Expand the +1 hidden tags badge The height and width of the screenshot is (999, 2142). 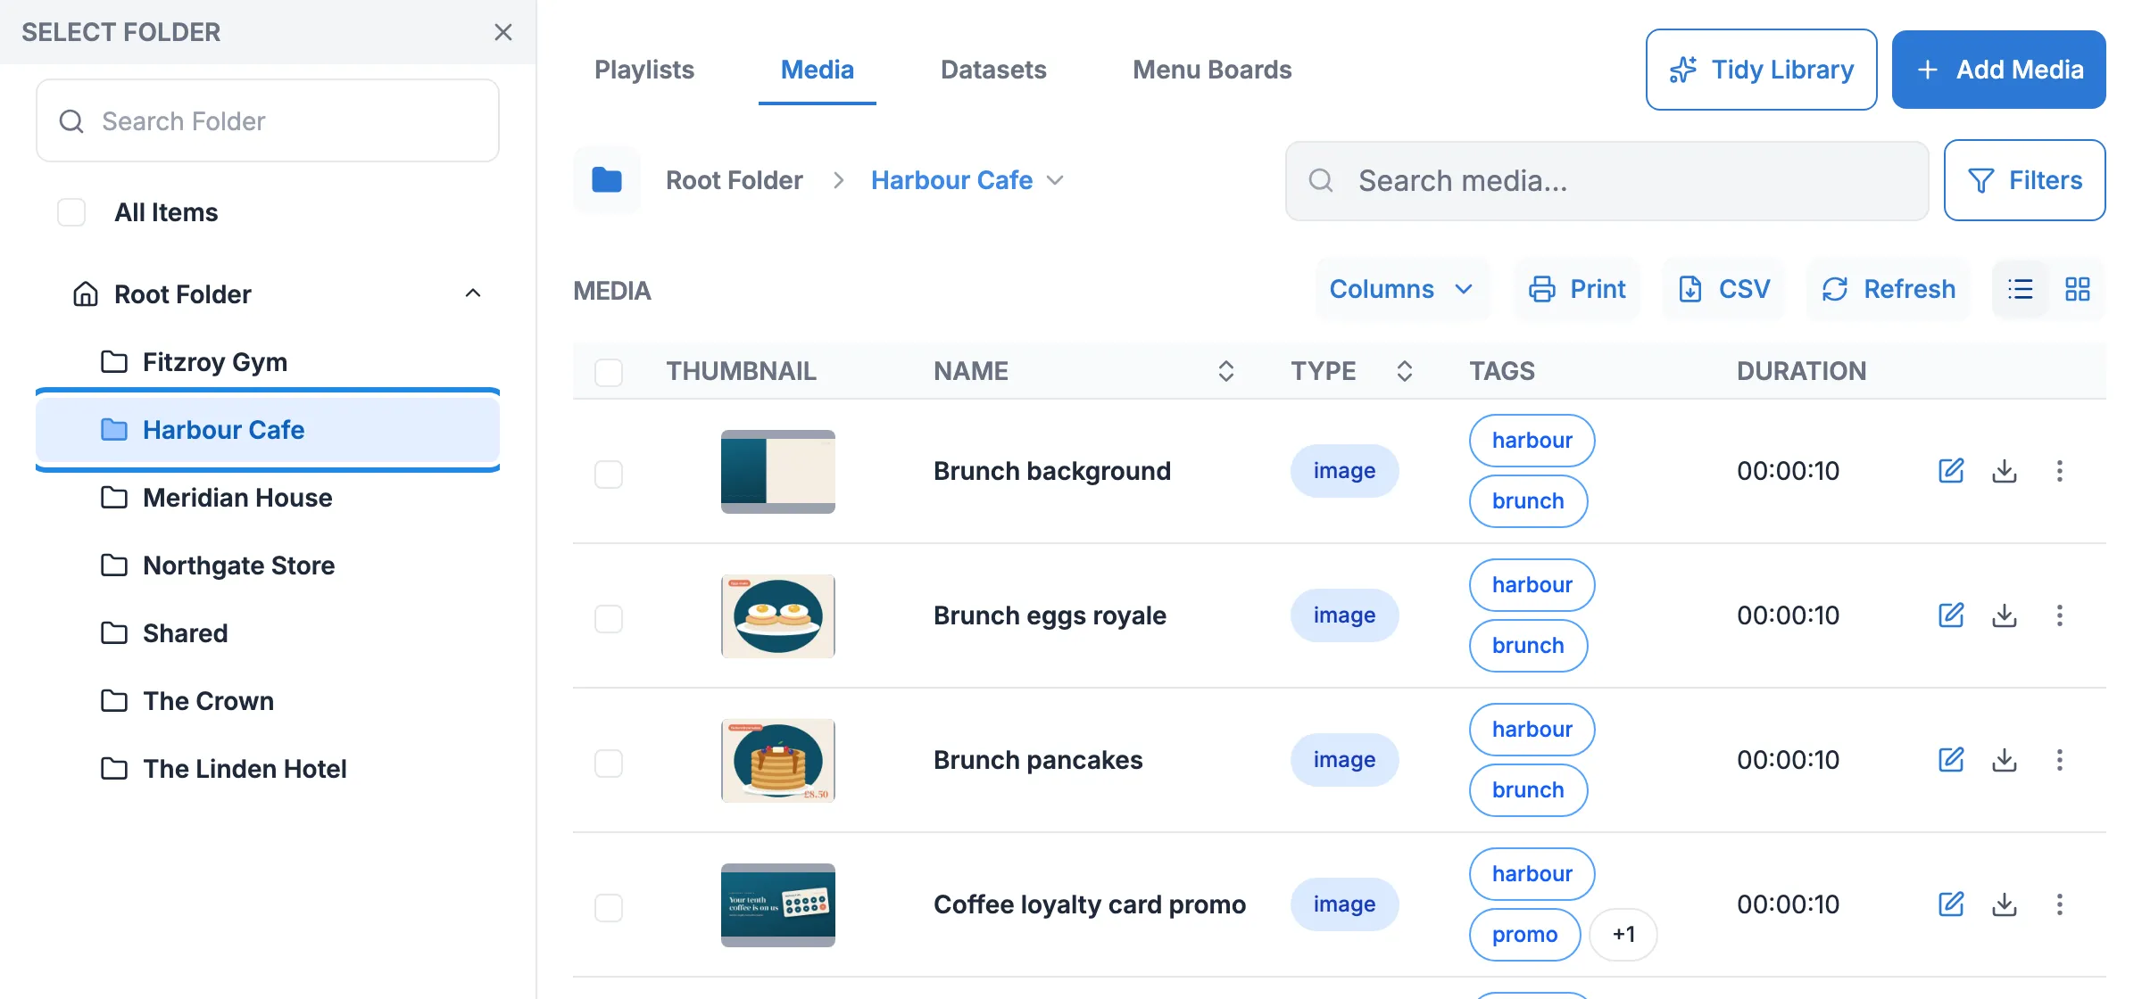[x=1623, y=935]
